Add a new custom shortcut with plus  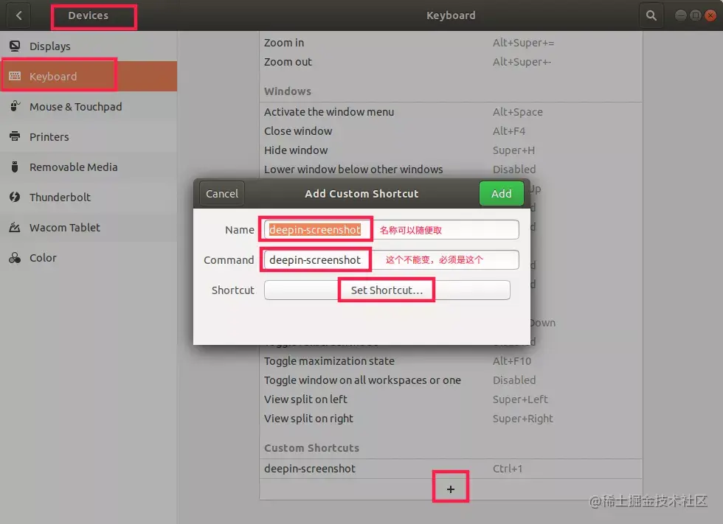(451, 489)
